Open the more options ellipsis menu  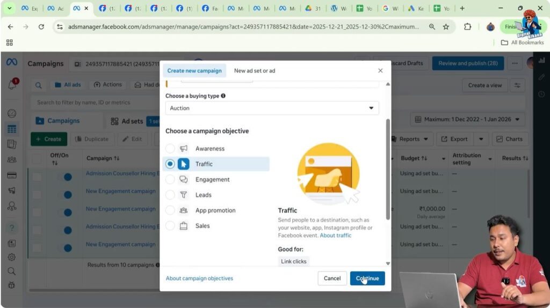515,63
